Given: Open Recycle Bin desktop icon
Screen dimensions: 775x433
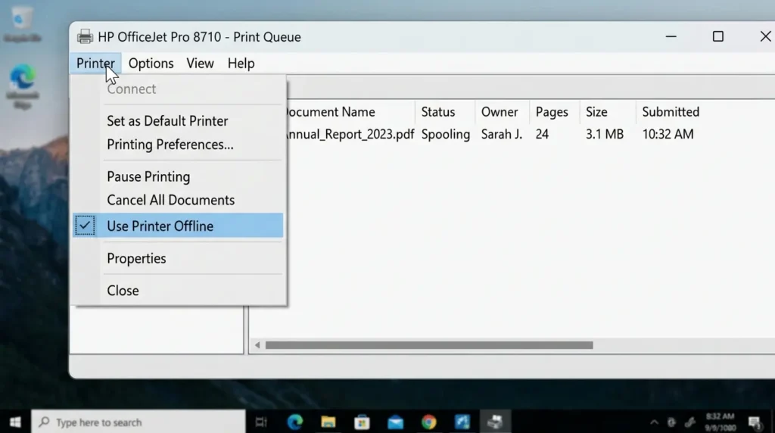Looking at the screenshot, I should click(x=22, y=25).
